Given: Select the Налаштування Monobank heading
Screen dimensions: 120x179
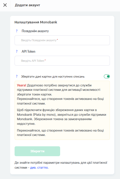Looking at the screenshot, I should click(x=36, y=22).
